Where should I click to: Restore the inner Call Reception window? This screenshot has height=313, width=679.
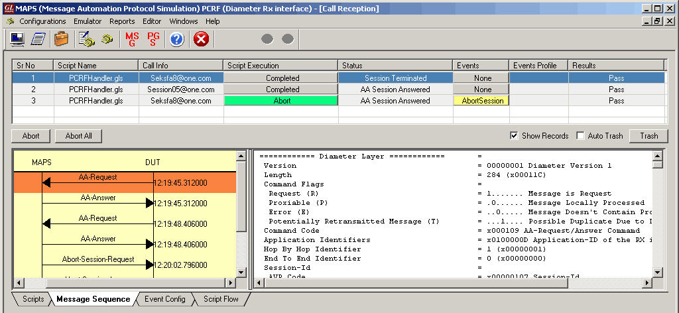(658, 21)
